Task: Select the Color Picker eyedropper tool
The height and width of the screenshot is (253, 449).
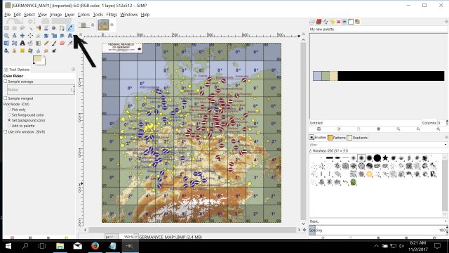Action: click(70, 28)
